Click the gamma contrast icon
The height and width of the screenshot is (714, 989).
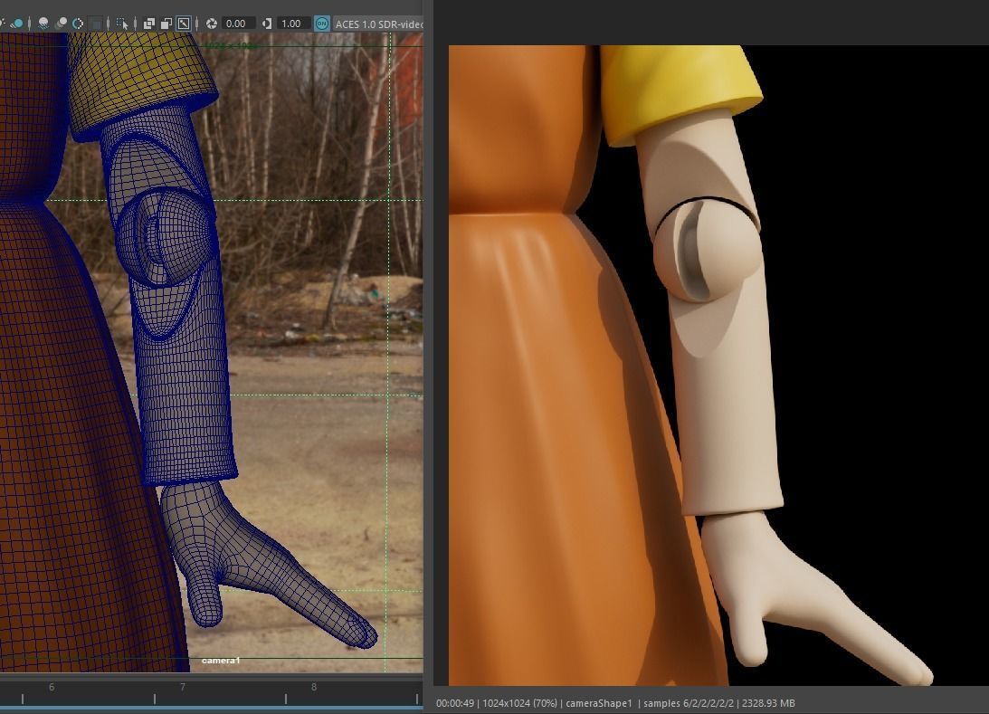[x=267, y=24]
